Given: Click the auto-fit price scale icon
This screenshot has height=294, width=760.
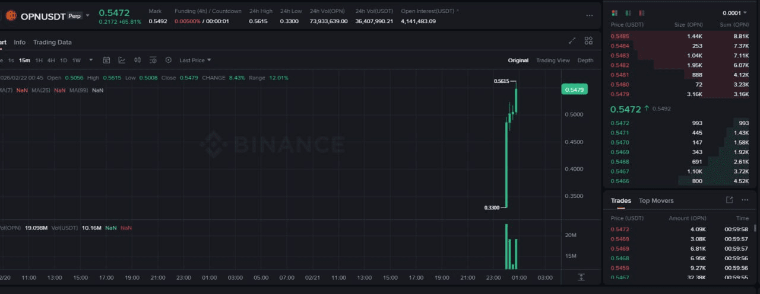Looking at the screenshot, I should [581, 277].
